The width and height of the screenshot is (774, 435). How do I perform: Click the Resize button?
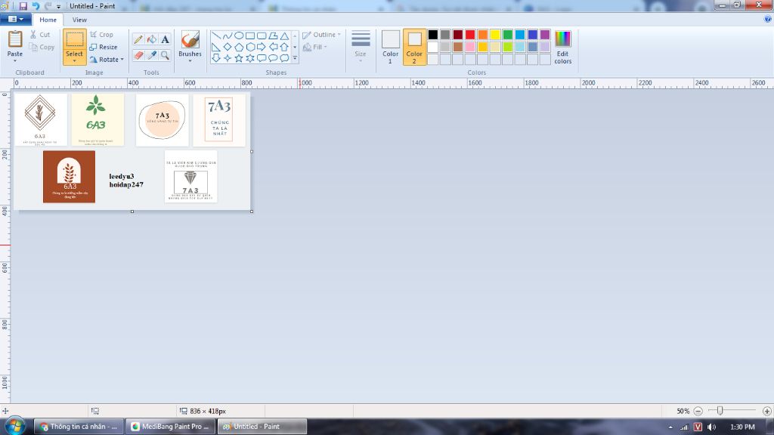tap(104, 47)
